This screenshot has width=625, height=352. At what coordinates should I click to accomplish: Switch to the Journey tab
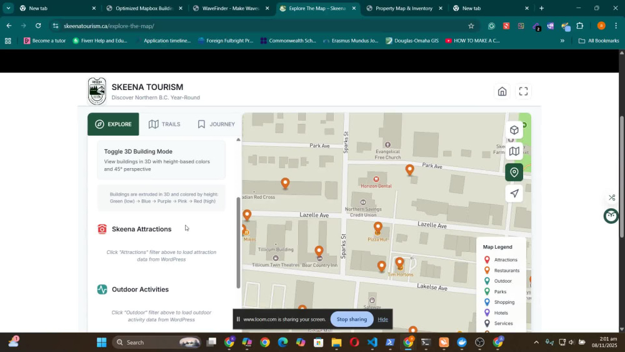[x=216, y=124]
